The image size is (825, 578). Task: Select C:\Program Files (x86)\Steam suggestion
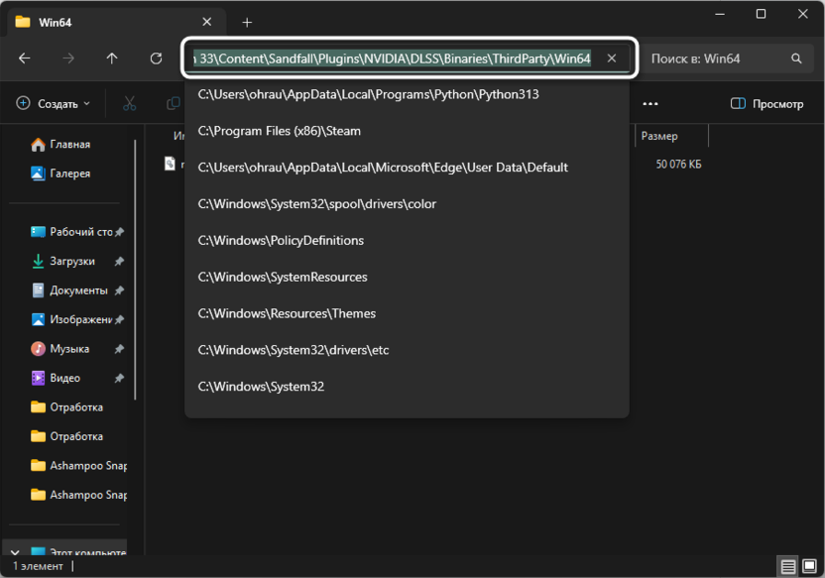click(280, 131)
